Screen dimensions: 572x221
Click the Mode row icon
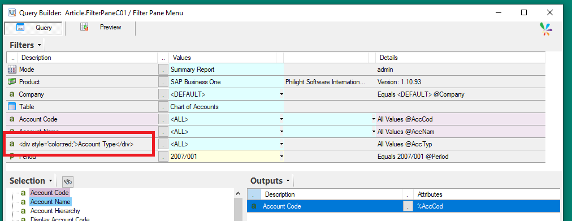12,70
